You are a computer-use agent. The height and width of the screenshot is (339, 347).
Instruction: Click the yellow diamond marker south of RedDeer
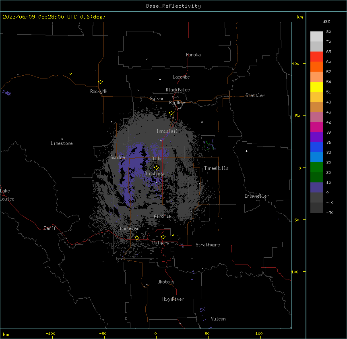(x=171, y=113)
